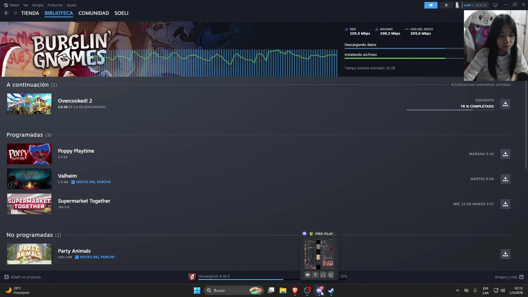
Task: Switch to the BIBLIOTECA tab
Action: [59, 13]
